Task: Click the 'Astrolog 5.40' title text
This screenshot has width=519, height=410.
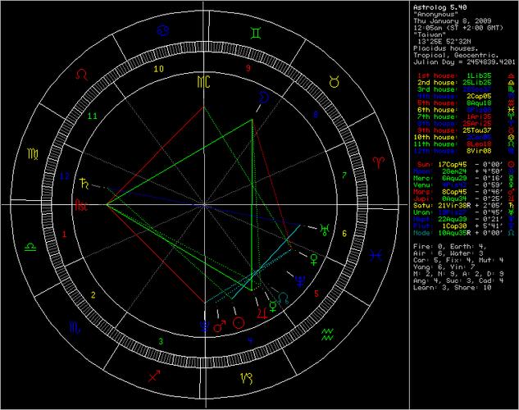Action: 440,7
